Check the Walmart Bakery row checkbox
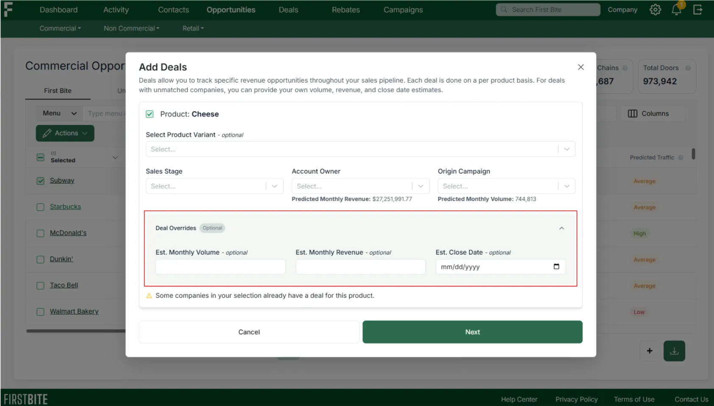This screenshot has height=406, width=714. pyautogui.click(x=40, y=312)
